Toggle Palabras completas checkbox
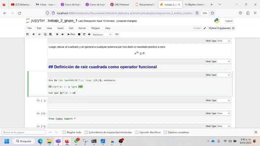Screen dimensions: 260x146 165,132
